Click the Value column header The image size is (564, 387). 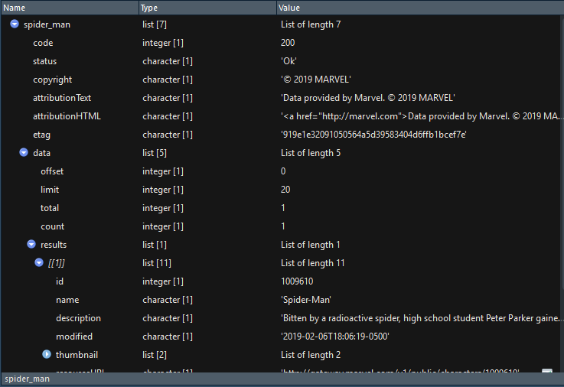click(x=420, y=8)
